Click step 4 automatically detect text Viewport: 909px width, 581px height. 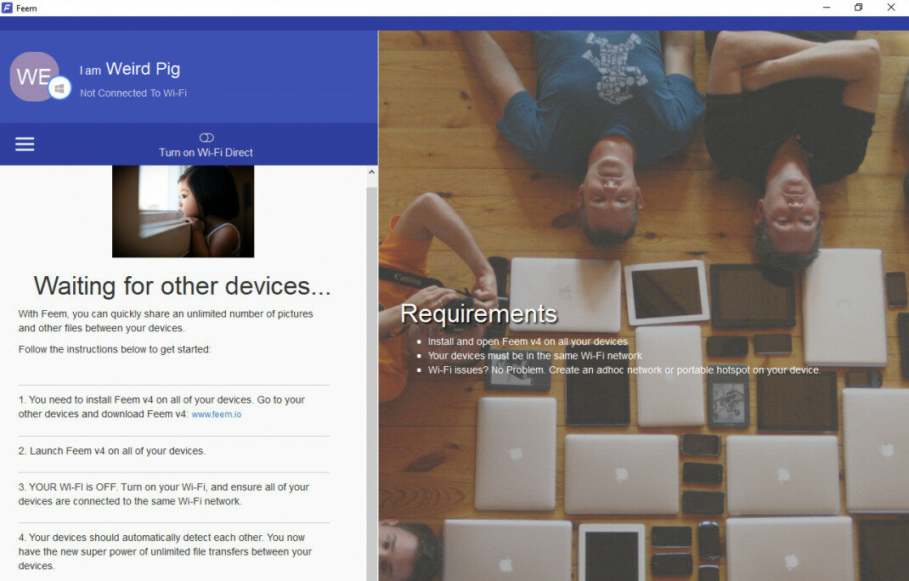165,551
